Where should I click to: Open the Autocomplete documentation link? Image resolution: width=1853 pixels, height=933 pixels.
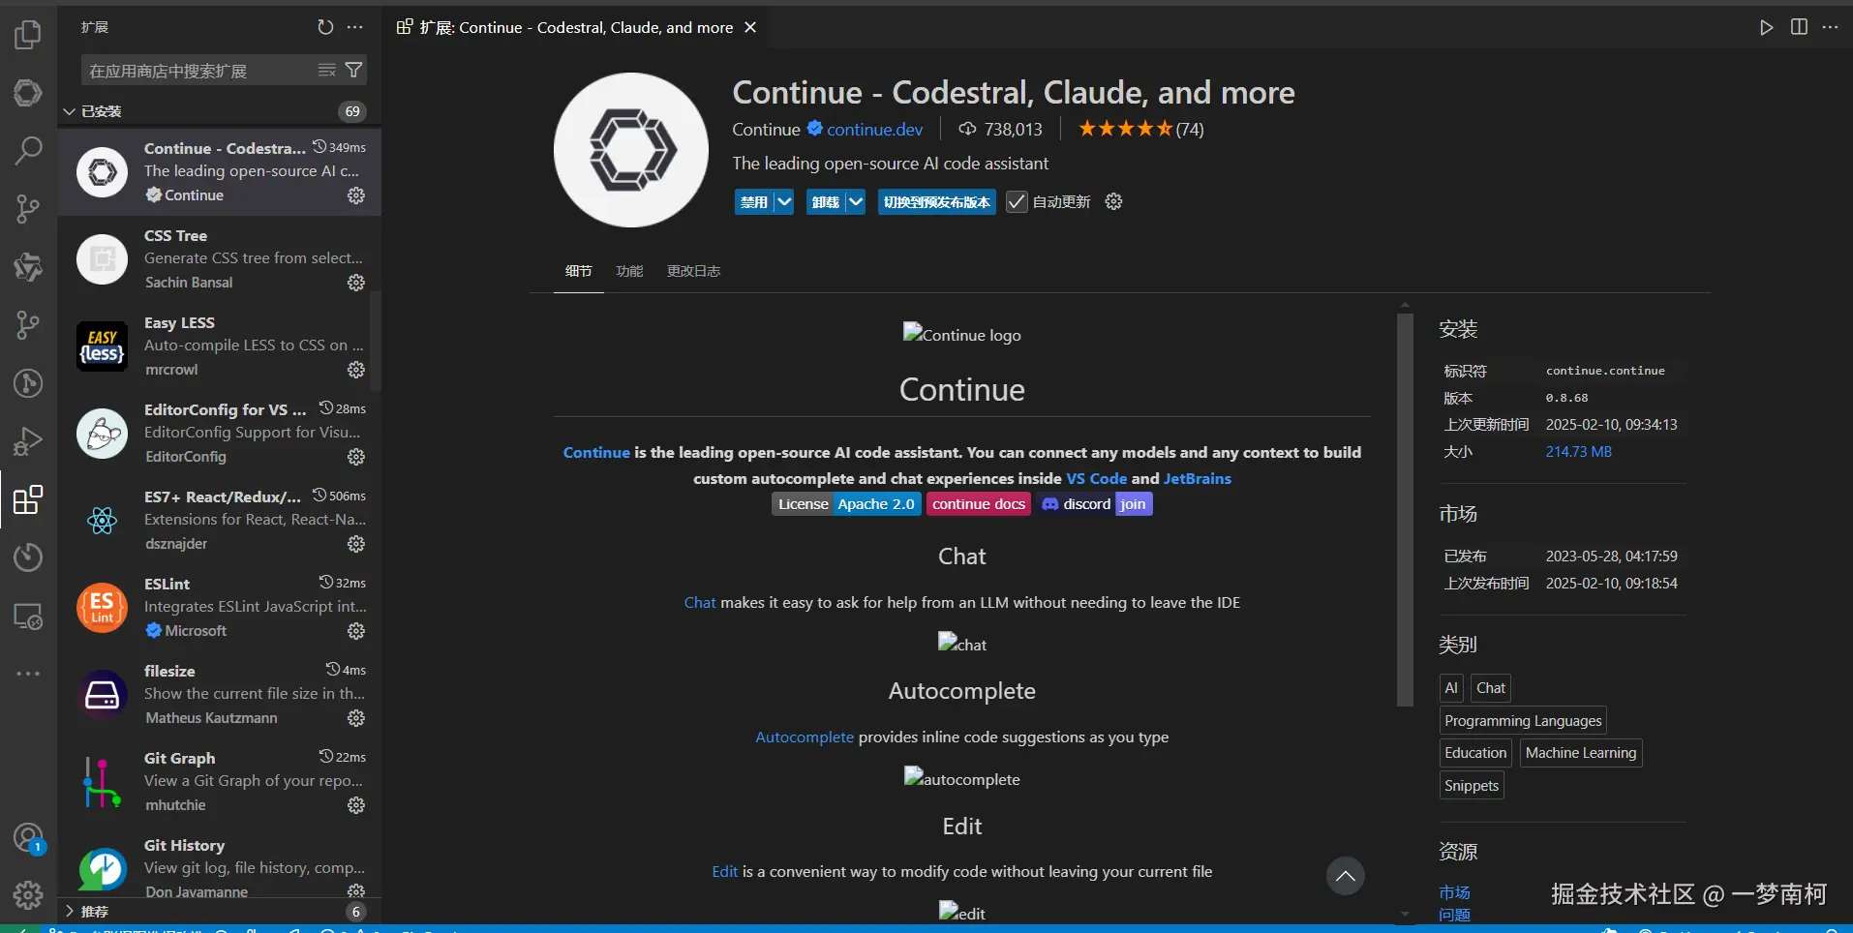[805, 737]
